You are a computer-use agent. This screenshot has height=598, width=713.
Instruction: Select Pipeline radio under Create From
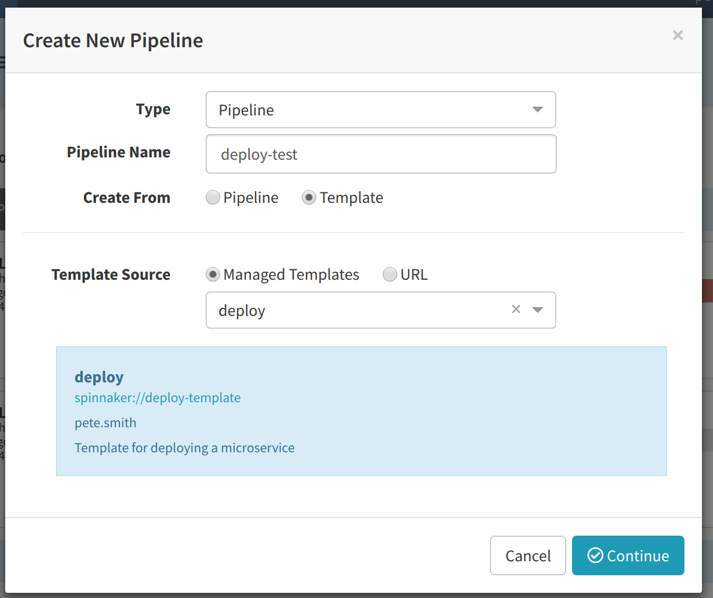[213, 198]
